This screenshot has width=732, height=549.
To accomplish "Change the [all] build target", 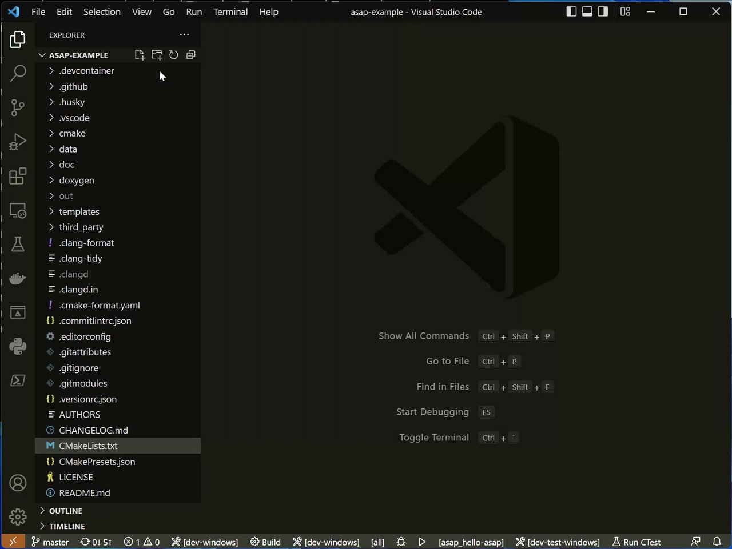I will point(377,542).
